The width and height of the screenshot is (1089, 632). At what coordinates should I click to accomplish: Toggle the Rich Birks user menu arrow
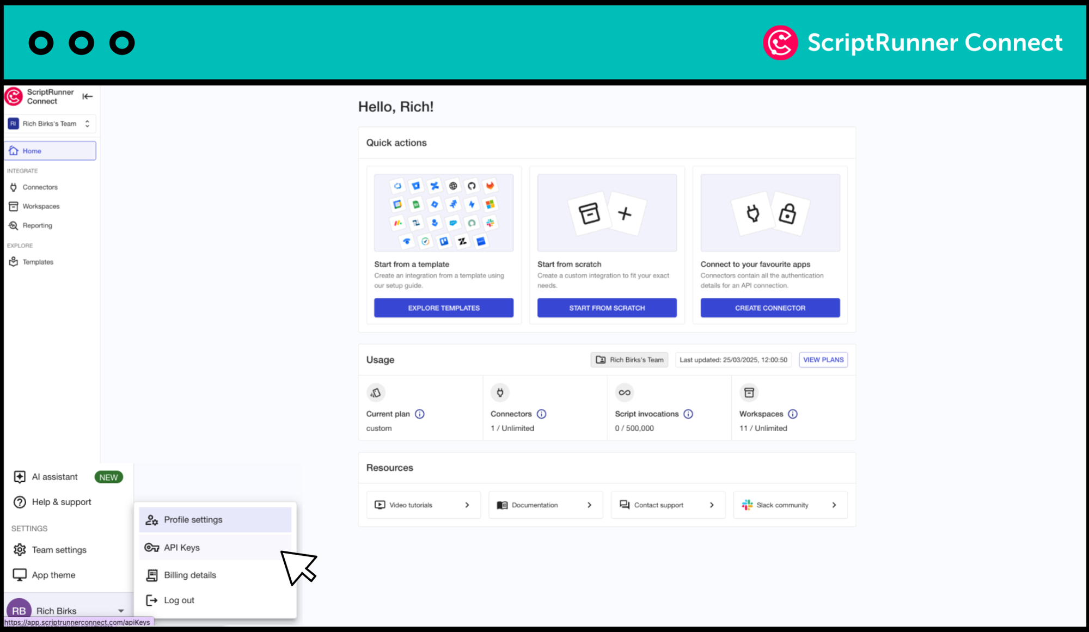coord(121,611)
